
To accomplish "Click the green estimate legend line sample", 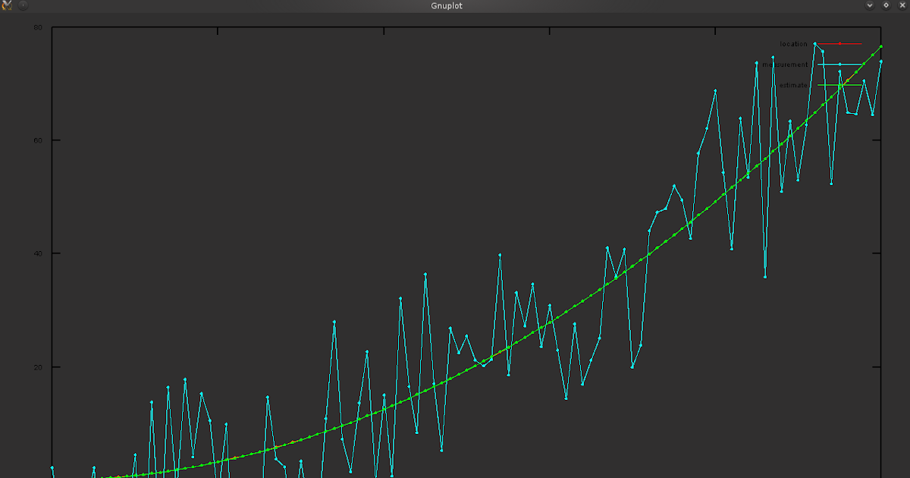I will coord(839,85).
